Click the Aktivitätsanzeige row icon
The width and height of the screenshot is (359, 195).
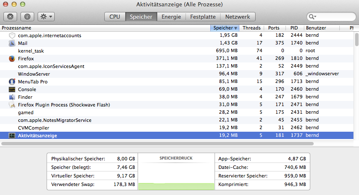[12, 136]
